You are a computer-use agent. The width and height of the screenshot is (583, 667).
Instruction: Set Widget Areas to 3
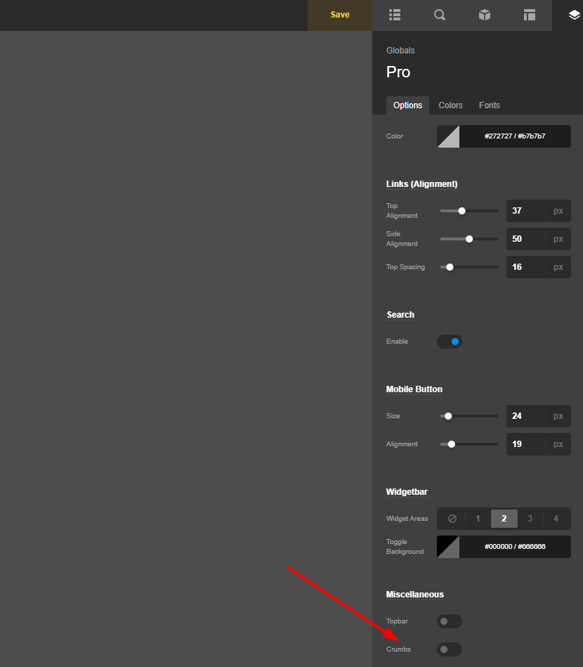tap(530, 519)
